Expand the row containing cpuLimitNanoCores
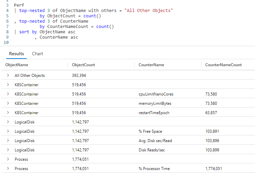 [8, 94]
